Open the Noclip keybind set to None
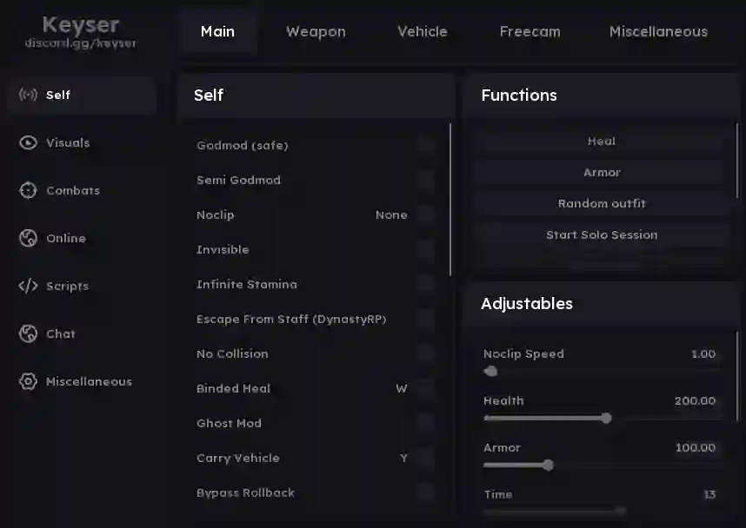This screenshot has width=746, height=528. pyautogui.click(x=391, y=214)
